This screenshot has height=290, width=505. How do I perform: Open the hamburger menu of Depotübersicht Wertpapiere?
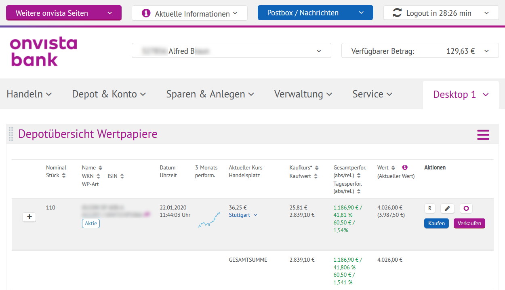(483, 135)
